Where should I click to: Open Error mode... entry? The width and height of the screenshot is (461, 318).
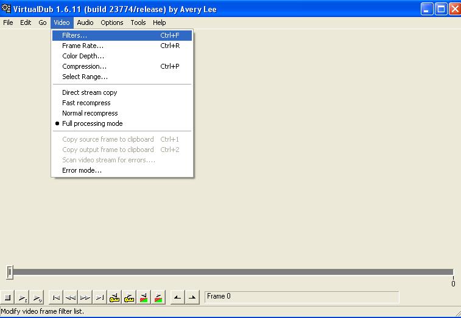(x=122, y=170)
